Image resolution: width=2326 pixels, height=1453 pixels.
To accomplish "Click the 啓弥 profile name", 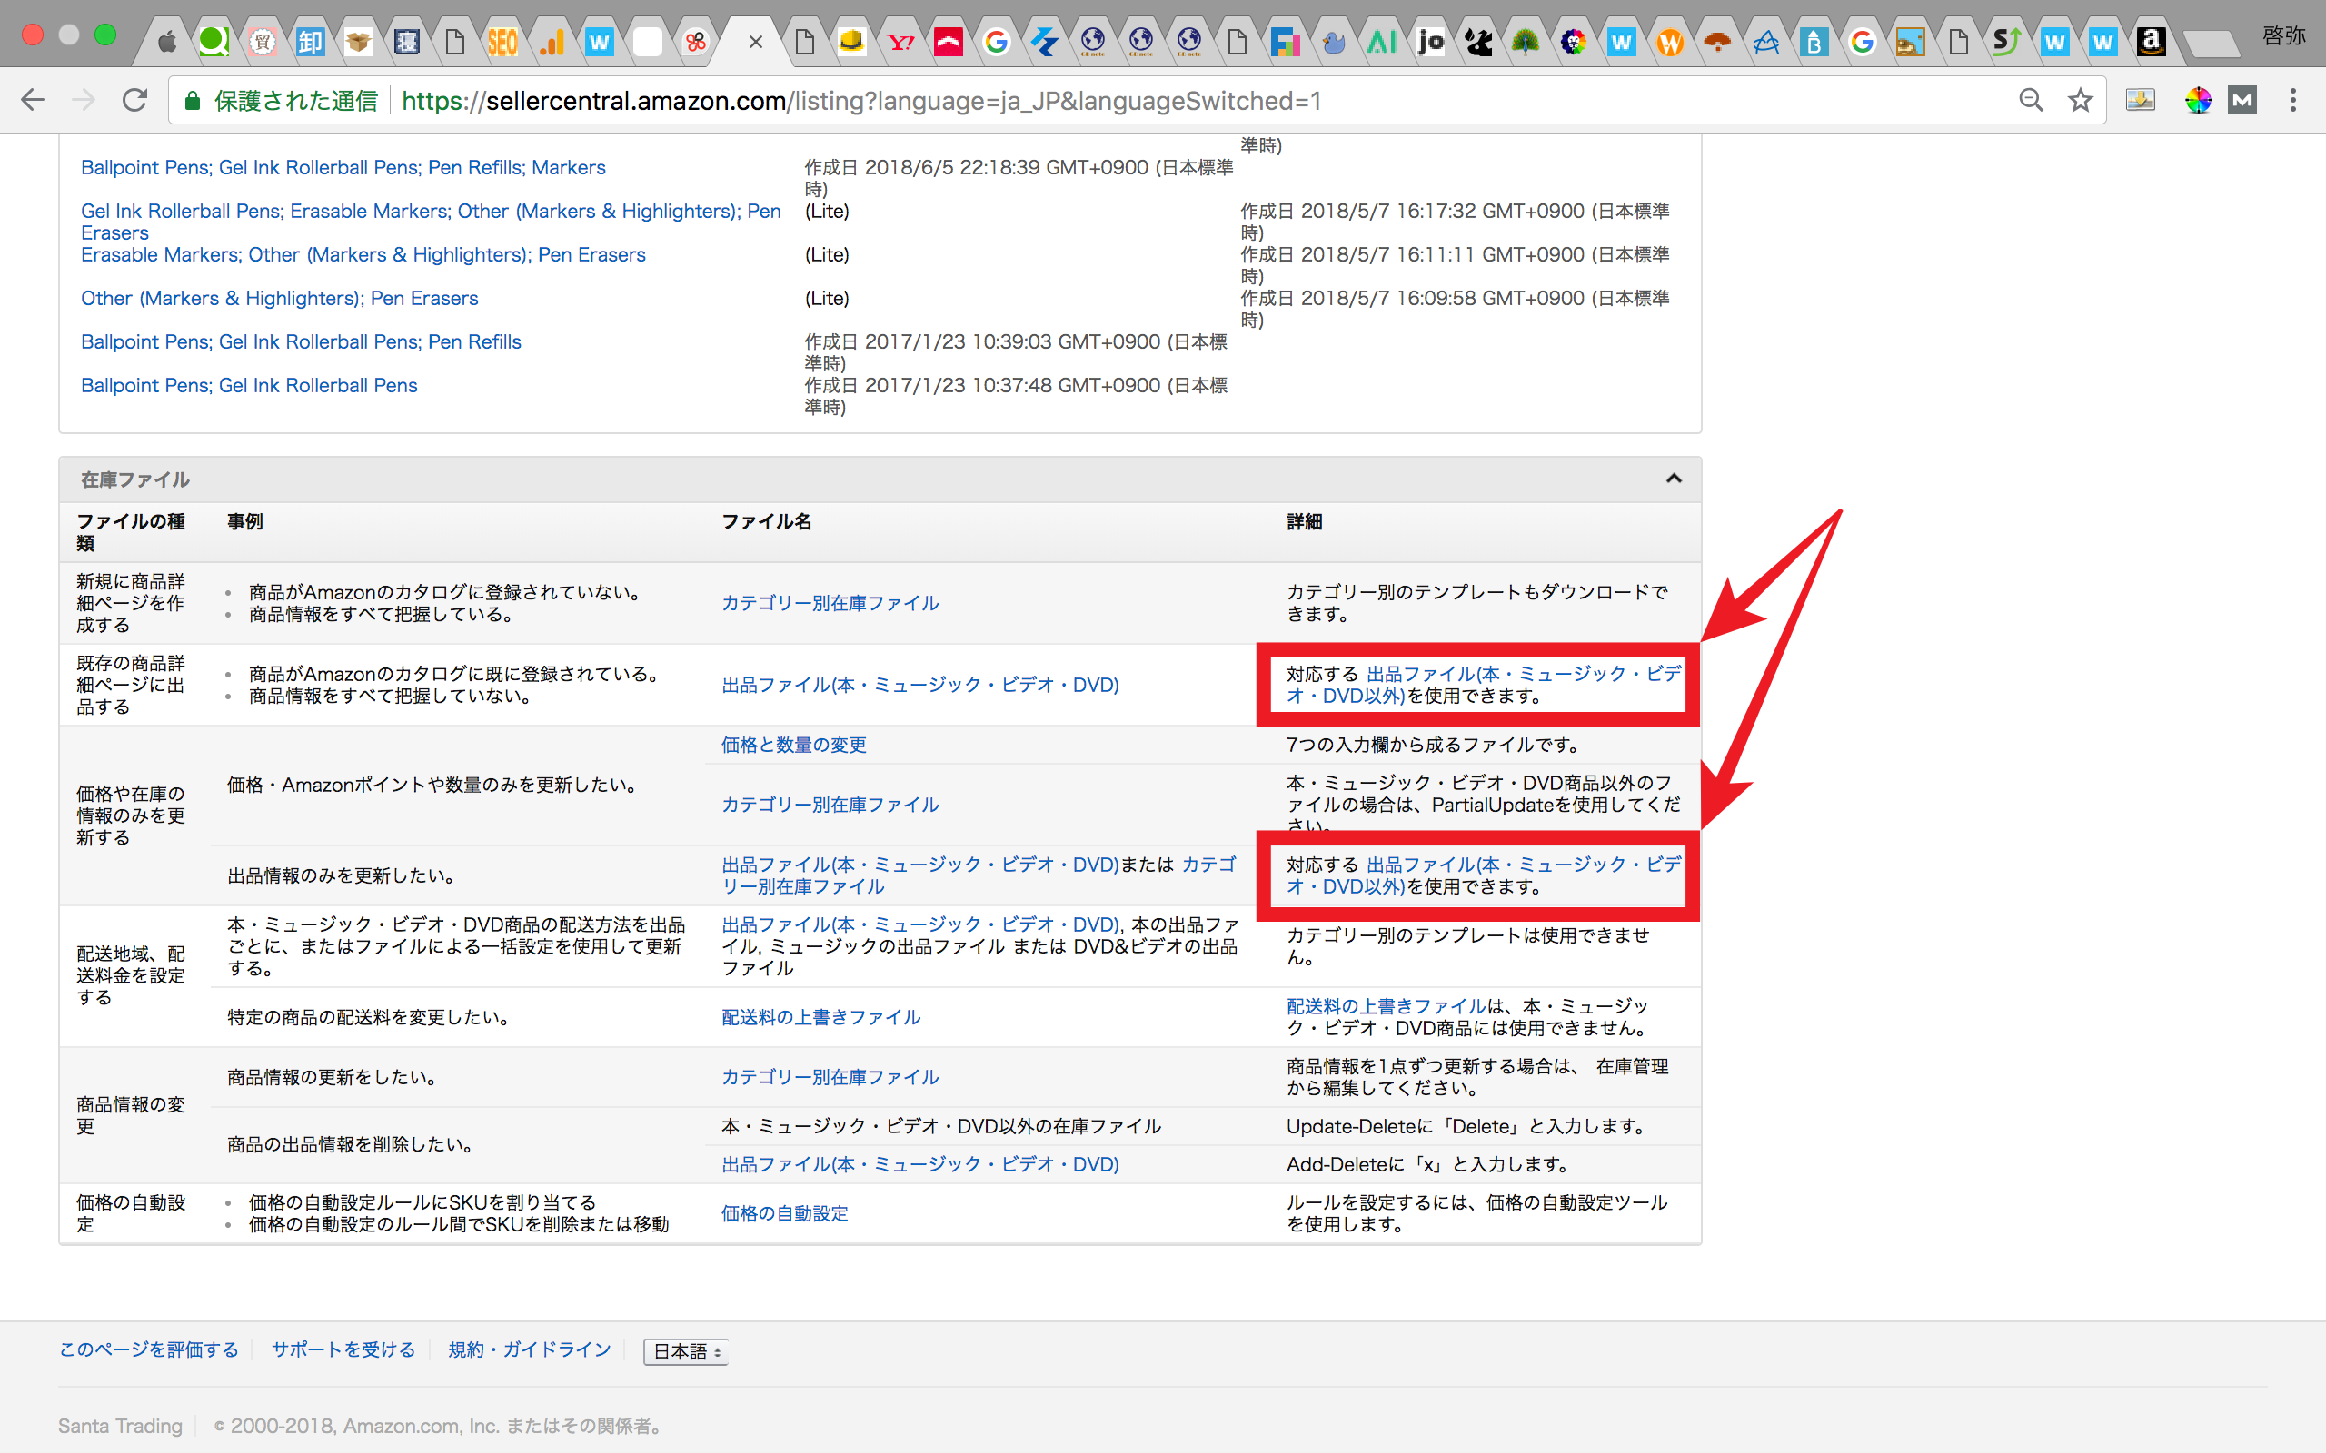I will (2283, 35).
